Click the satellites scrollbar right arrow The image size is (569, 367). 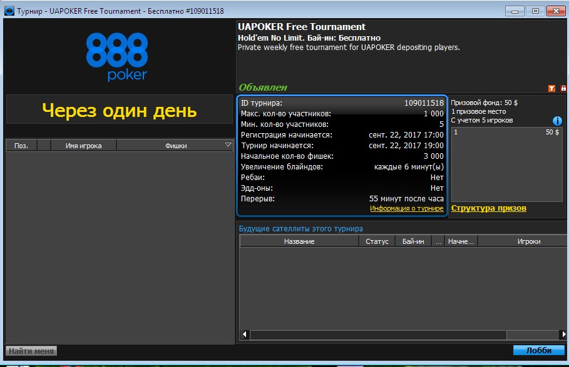563,334
